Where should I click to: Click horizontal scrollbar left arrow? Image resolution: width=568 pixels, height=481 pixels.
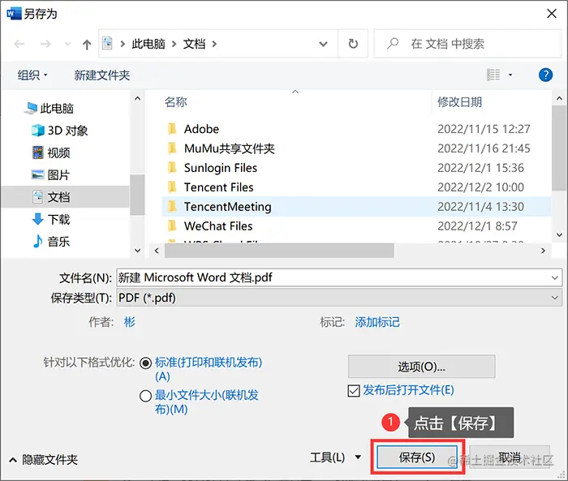tap(157, 251)
